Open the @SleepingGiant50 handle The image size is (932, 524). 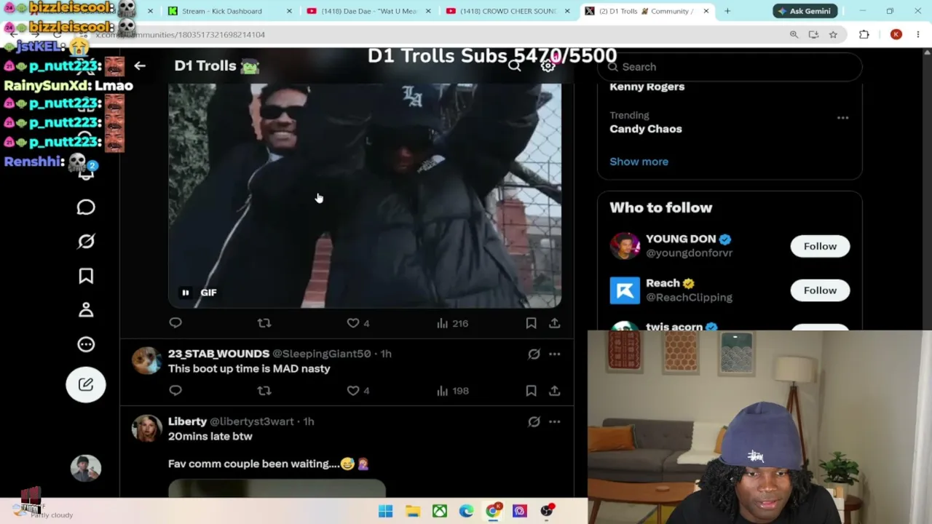tap(321, 354)
